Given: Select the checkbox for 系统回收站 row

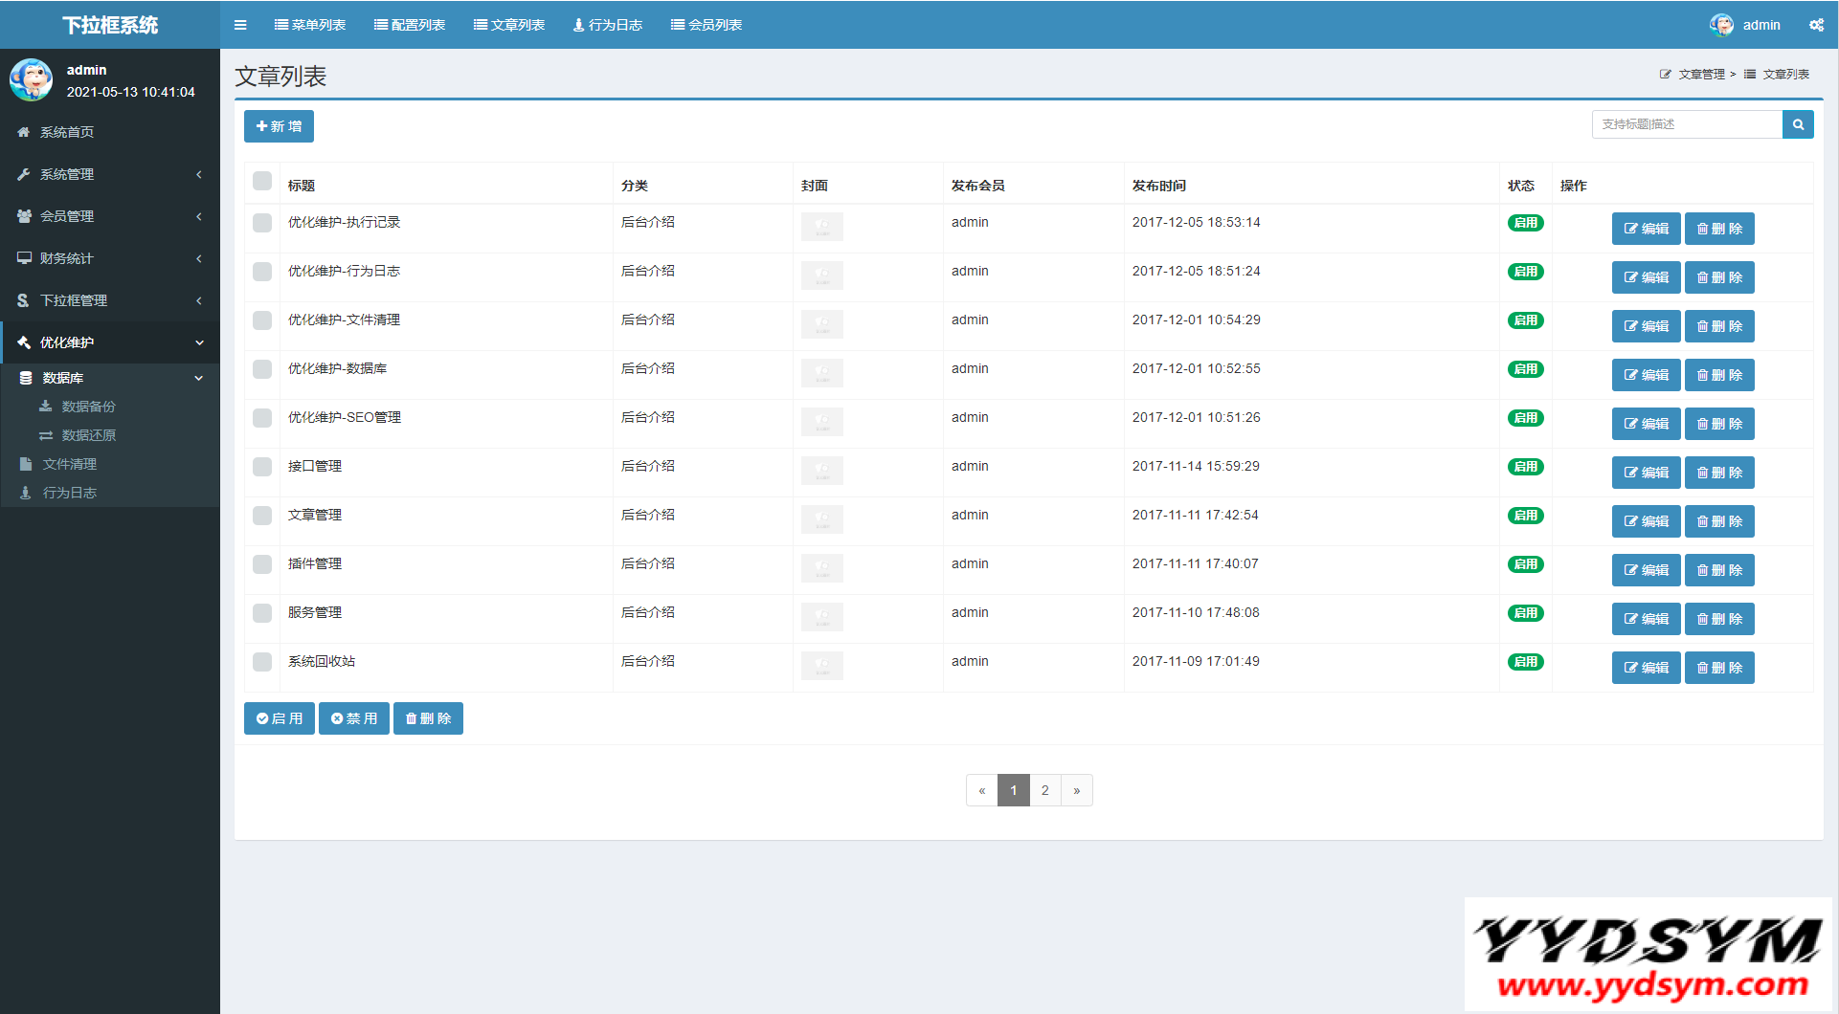Looking at the screenshot, I should pyautogui.click(x=262, y=662).
